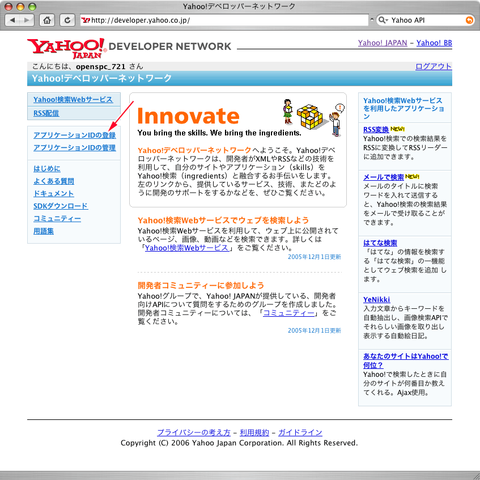
Task: Open the RSS変換 link
Action: (x=376, y=129)
